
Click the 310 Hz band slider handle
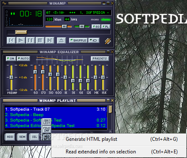click(x=50, y=74)
